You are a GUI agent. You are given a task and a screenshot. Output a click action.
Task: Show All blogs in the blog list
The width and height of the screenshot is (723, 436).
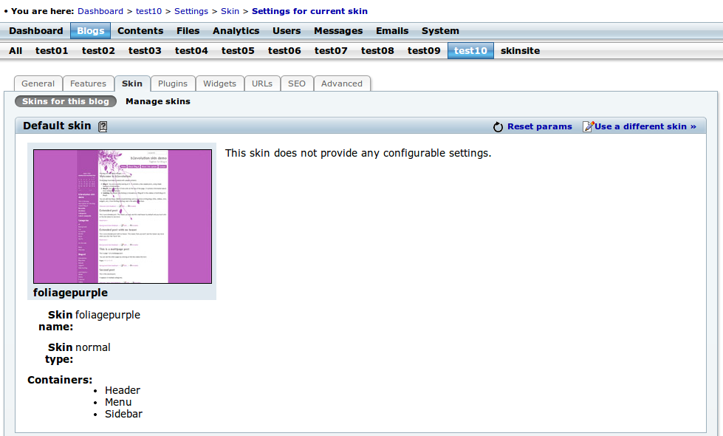pos(16,51)
